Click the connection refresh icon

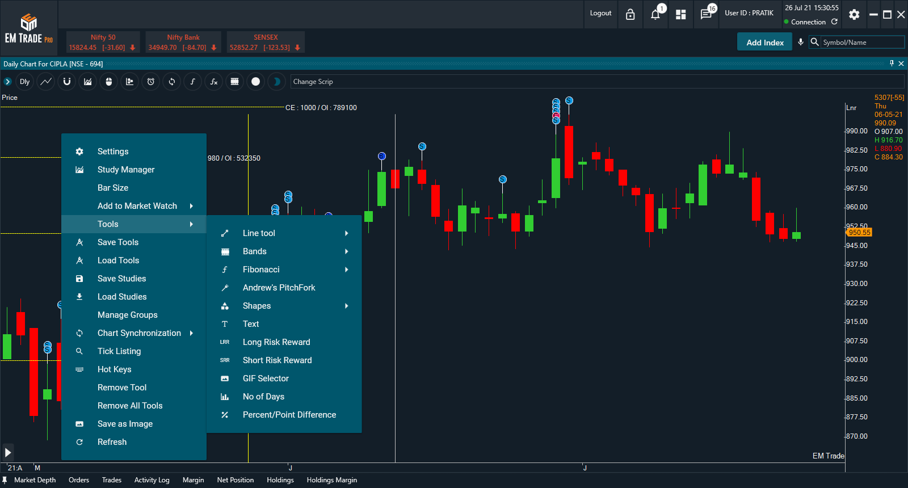(x=834, y=22)
